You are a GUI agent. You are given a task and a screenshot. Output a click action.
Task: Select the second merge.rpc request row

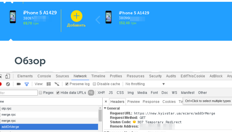49,121
